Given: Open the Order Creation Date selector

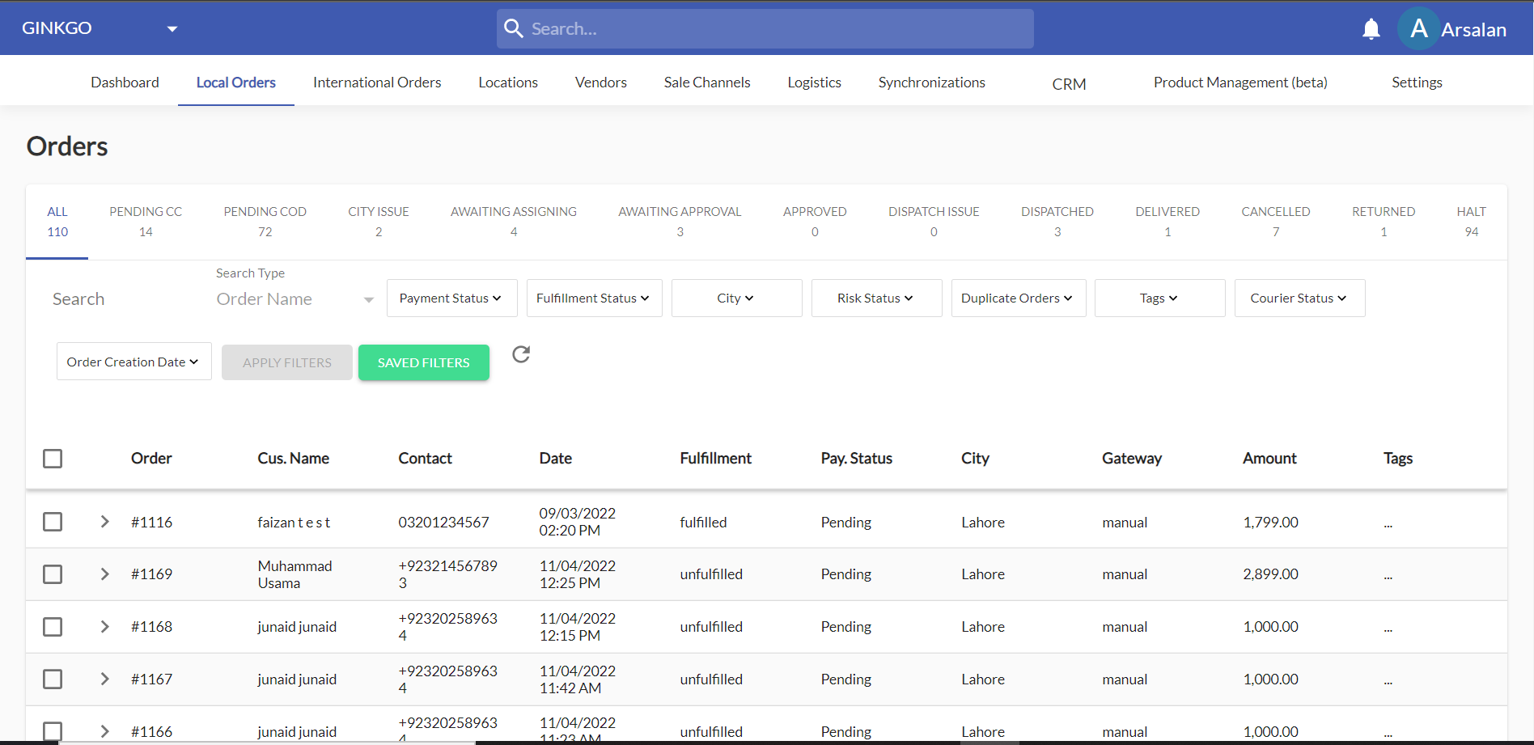Looking at the screenshot, I should pyautogui.click(x=133, y=361).
